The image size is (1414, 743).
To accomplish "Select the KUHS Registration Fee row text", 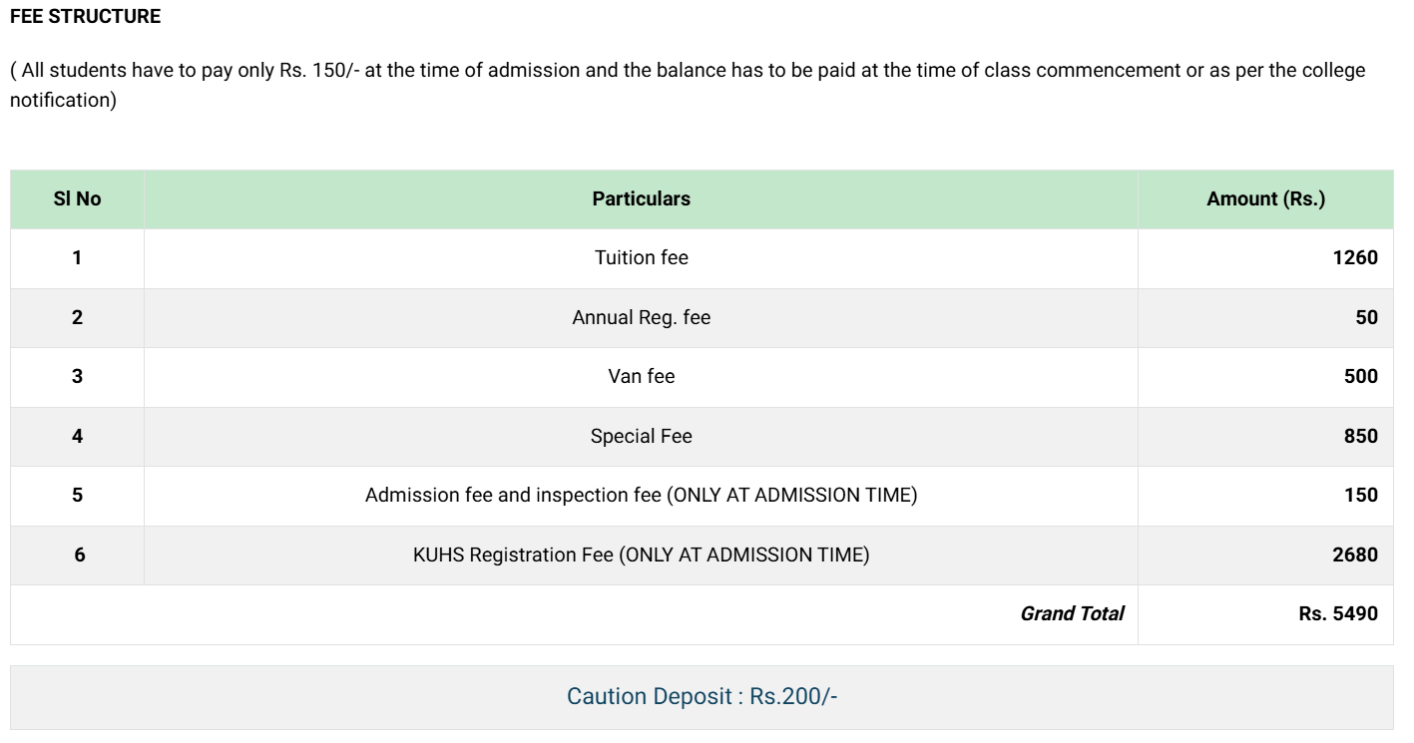I will point(641,555).
